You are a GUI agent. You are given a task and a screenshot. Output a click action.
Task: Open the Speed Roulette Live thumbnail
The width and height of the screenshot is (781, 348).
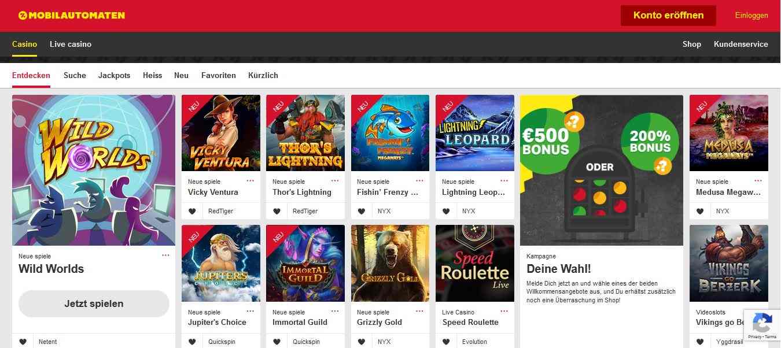475,263
